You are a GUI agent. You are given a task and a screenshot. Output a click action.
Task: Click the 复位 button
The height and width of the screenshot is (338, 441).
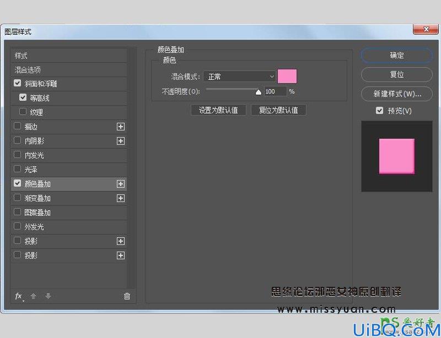[x=397, y=74]
